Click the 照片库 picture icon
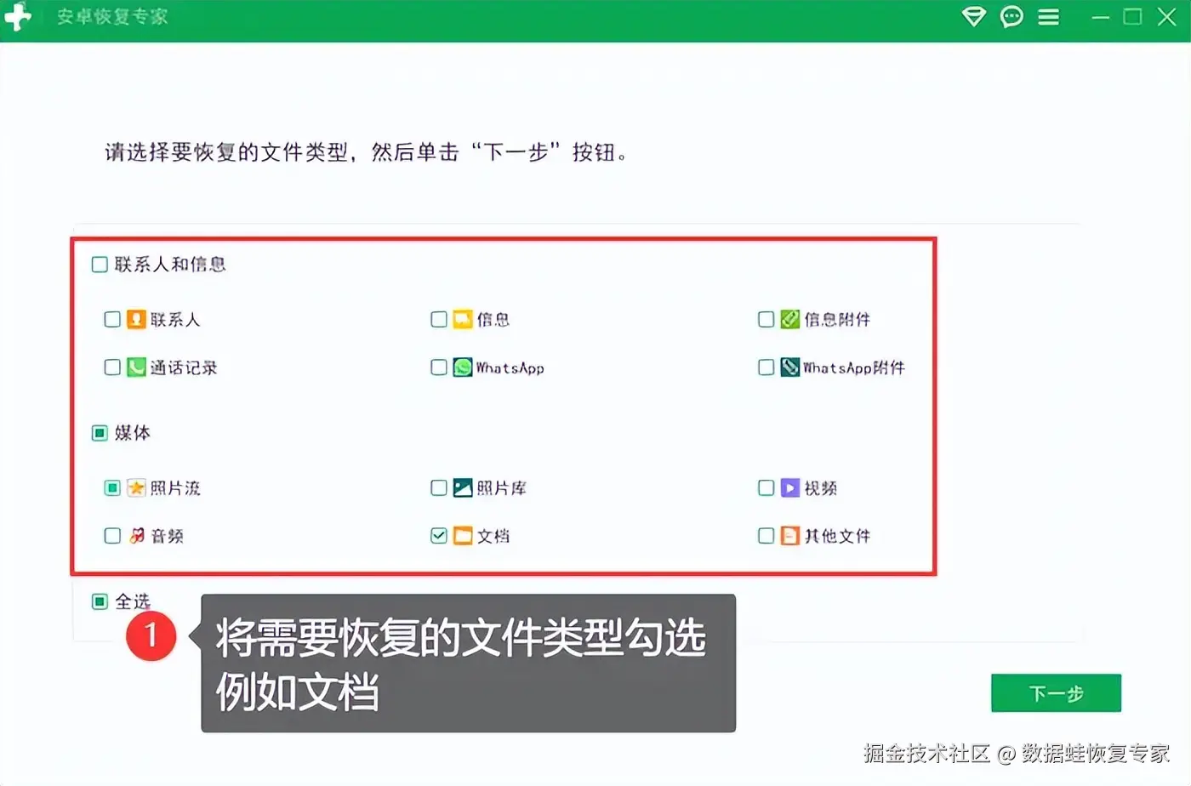 click(462, 487)
